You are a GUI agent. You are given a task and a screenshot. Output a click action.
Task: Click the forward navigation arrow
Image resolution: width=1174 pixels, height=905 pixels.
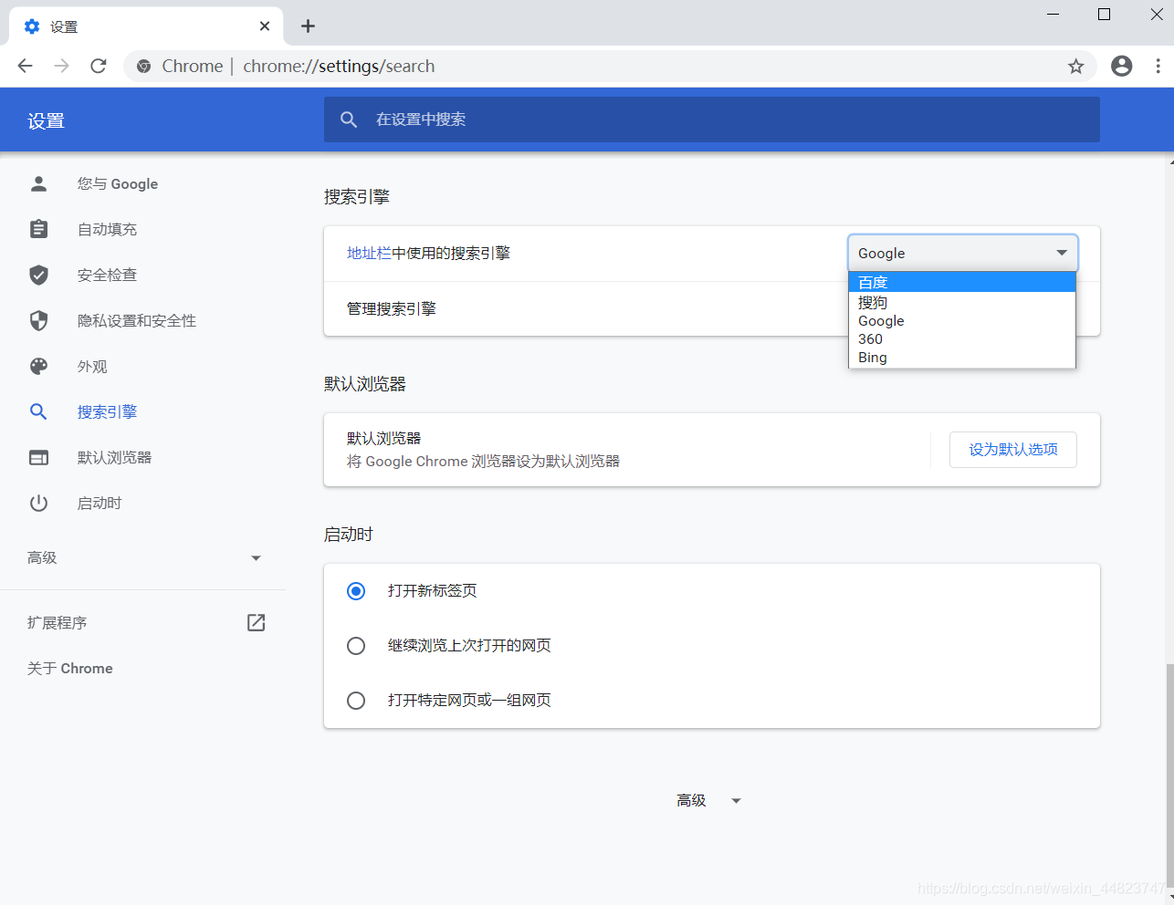click(x=61, y=66)
